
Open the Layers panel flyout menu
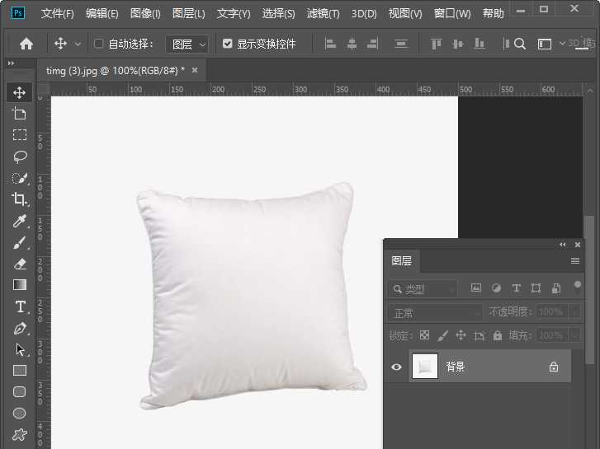pyautogui.click(x=575, y=261)
